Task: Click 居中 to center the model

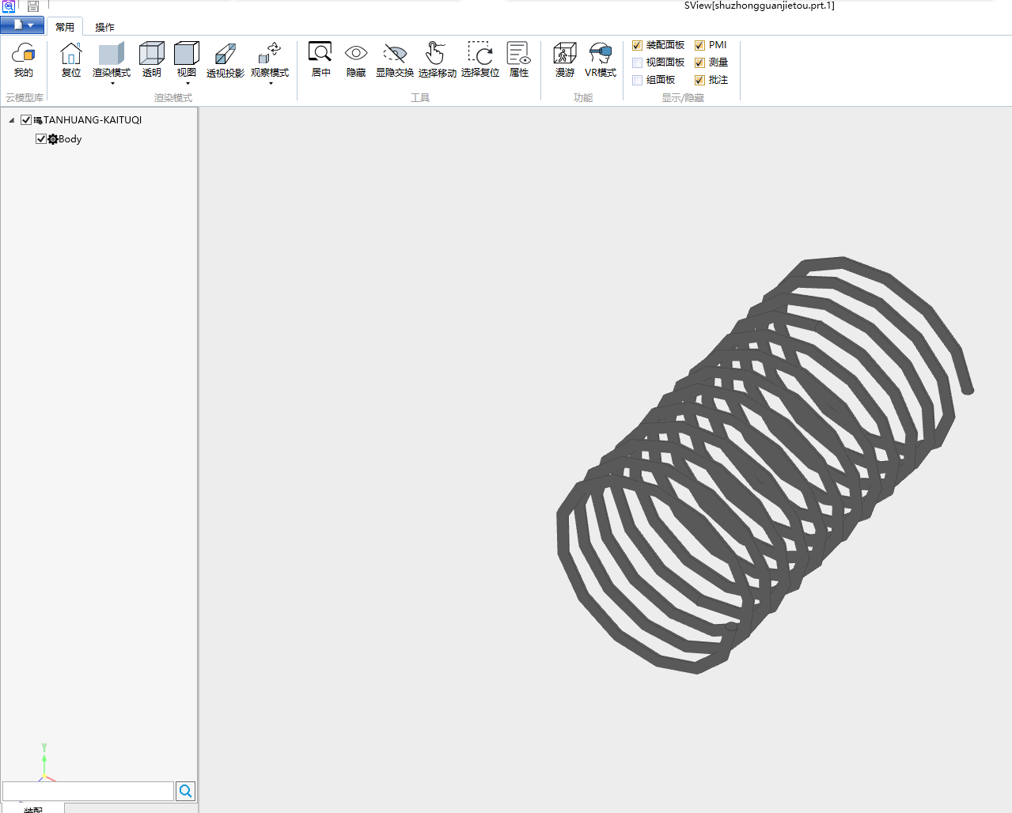Action: (x=320, y=60)
